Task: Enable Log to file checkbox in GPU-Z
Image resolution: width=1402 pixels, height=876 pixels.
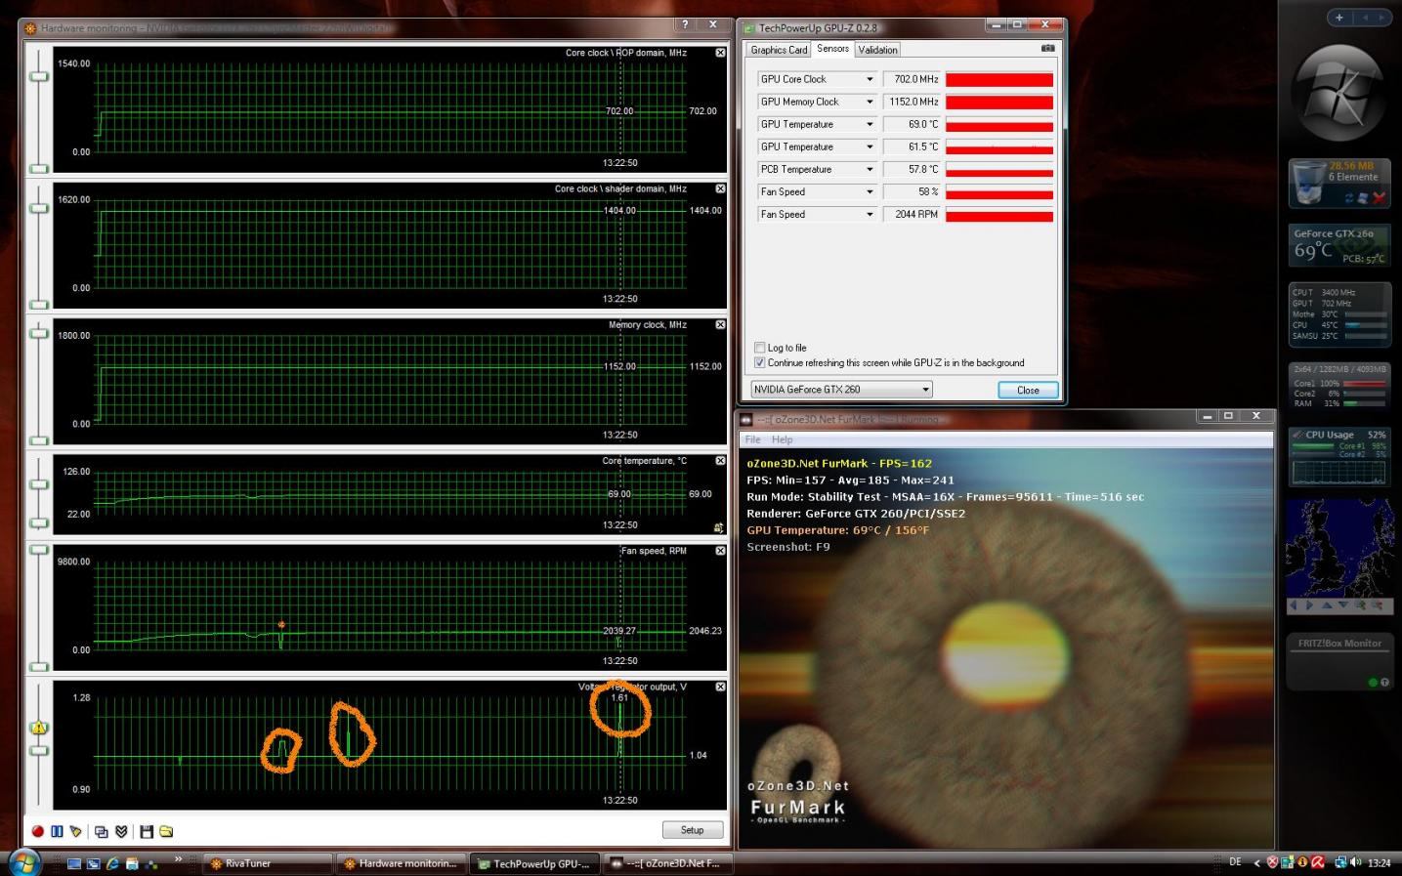Action: click(759, 348)
